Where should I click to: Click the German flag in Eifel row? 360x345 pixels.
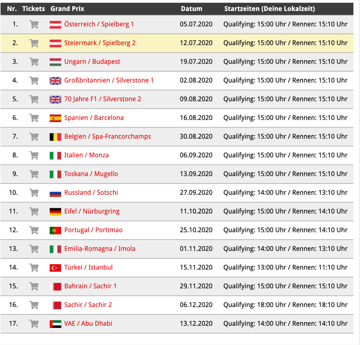click(55, 212)
